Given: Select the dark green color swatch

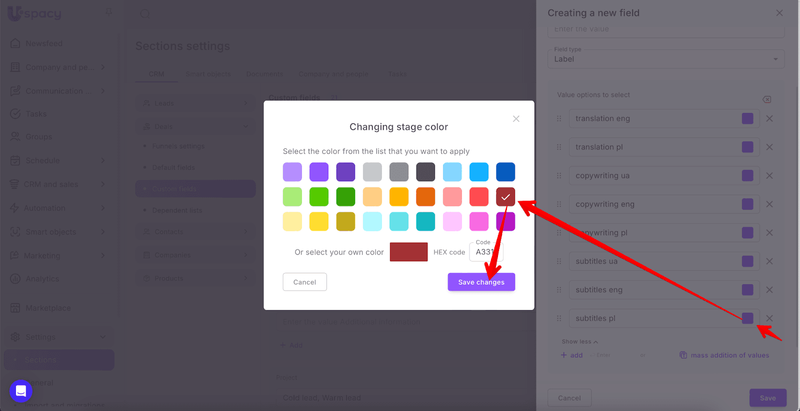Looking at the screenshot, I should pos(345,197).
